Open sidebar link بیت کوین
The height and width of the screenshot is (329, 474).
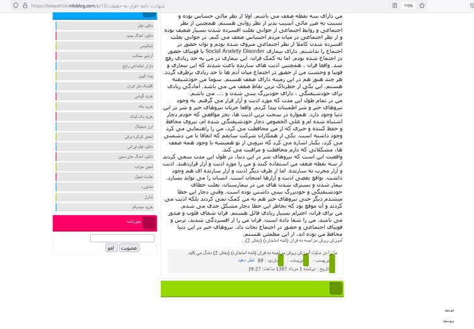point(105,76)
